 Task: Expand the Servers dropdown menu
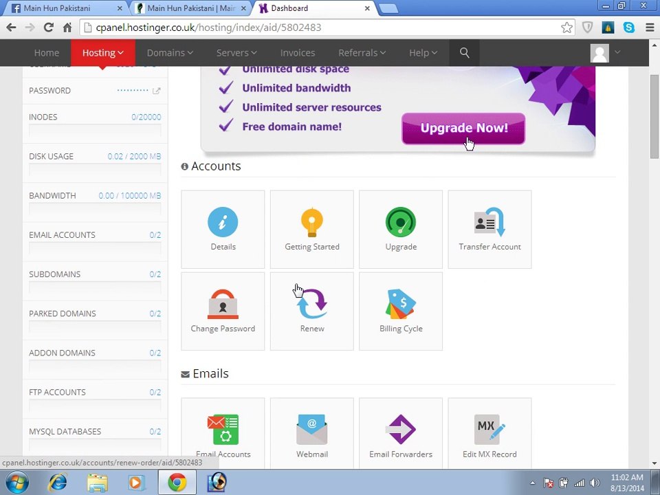pos(236,53)
